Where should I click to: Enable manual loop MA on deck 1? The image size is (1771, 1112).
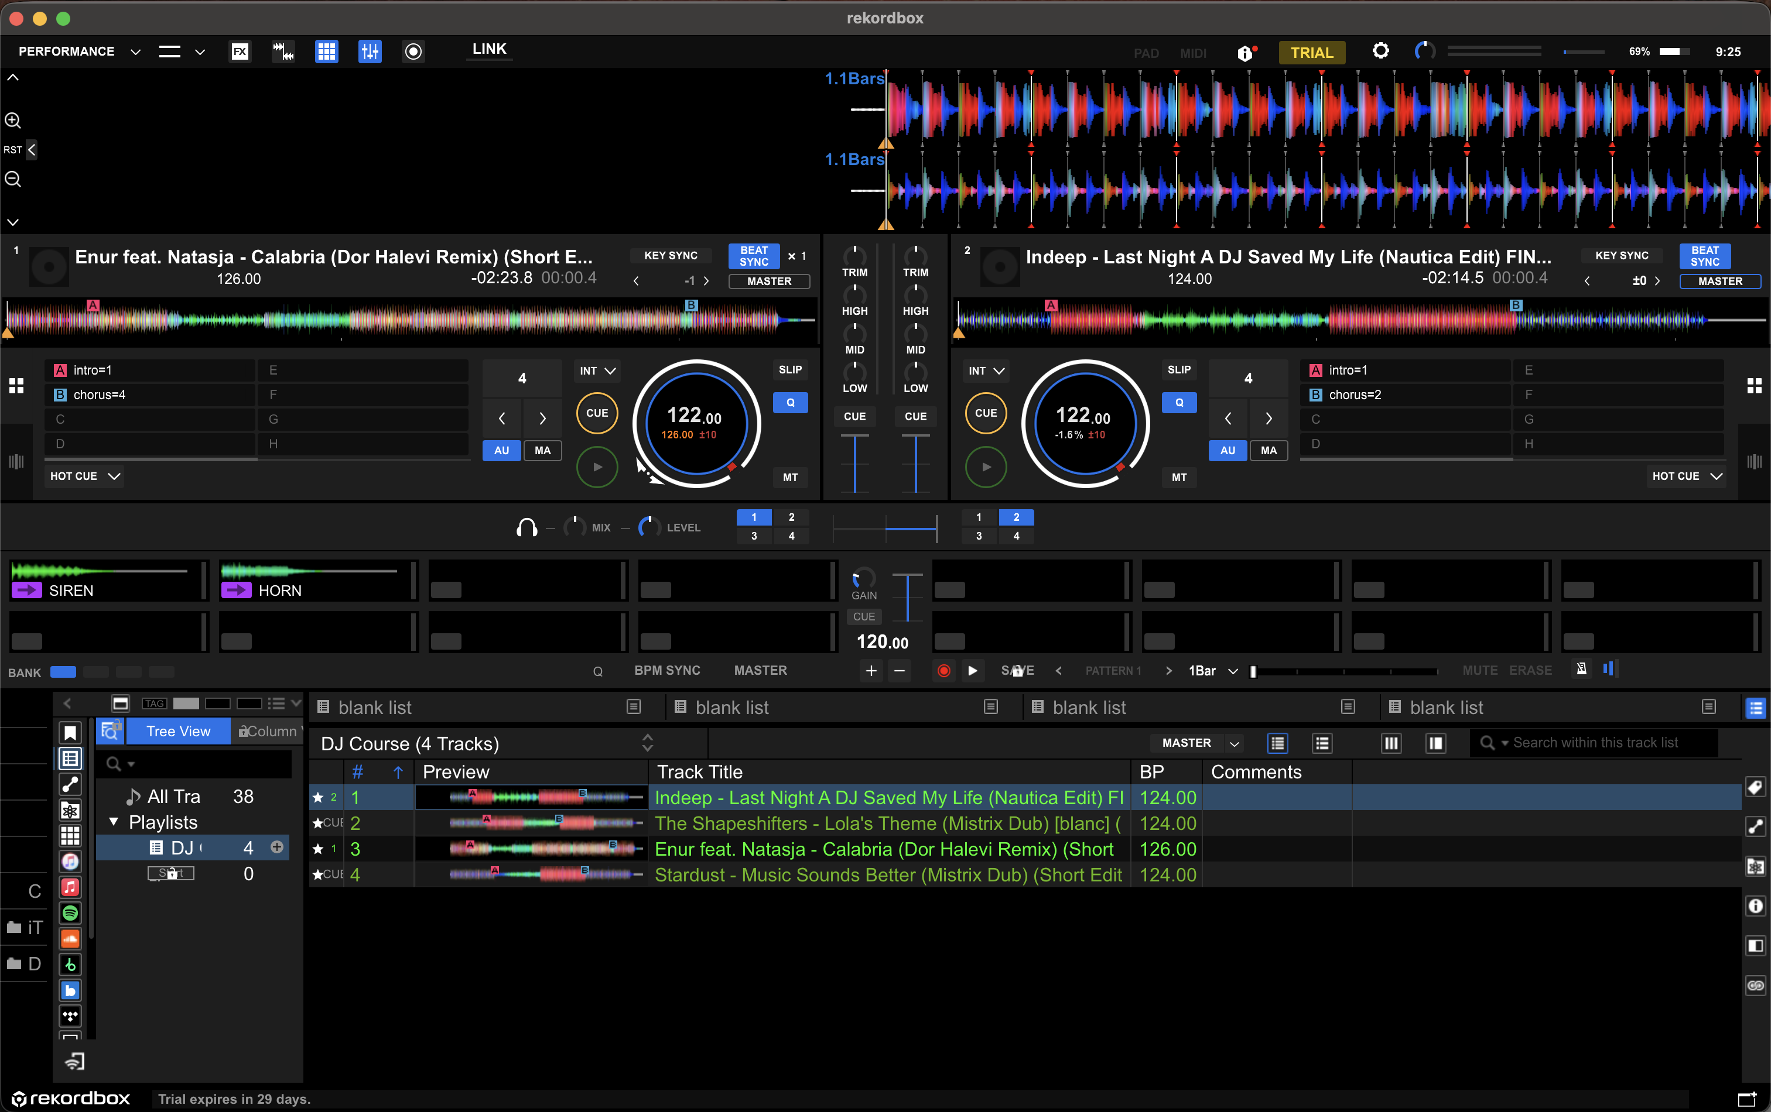[x=542, y=451]
